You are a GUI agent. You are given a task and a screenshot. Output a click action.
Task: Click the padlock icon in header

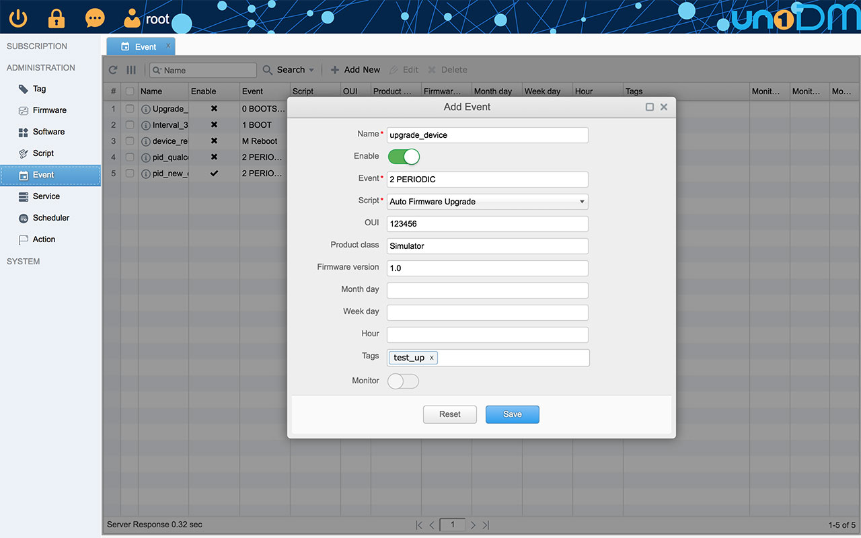pyautogui.click(x=57, y=18)
